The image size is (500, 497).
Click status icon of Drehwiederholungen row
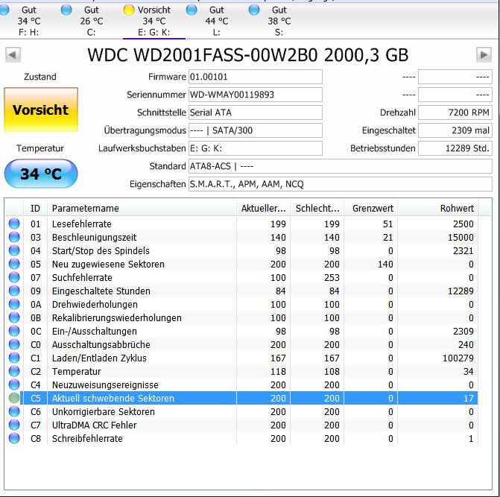[14, 304]
